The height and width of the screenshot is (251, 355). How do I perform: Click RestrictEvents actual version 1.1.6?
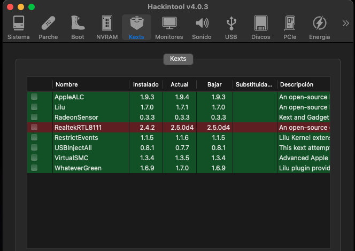182,138
